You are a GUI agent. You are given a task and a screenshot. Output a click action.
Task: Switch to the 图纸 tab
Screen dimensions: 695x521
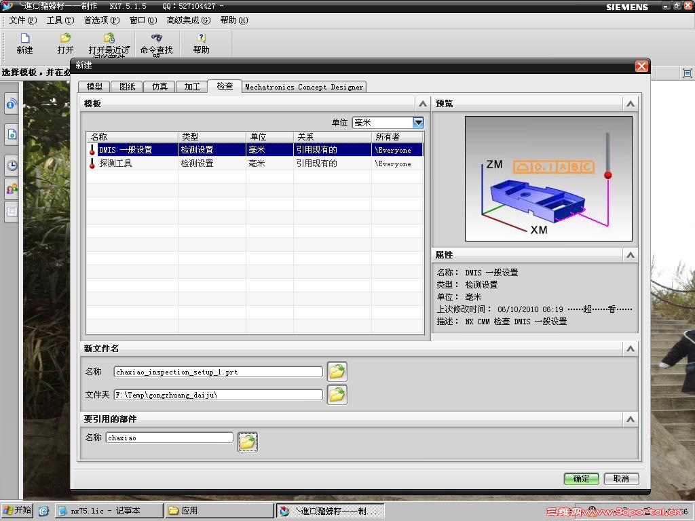127,87
